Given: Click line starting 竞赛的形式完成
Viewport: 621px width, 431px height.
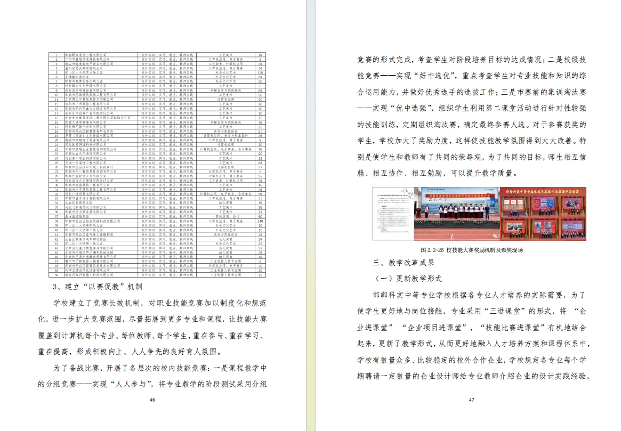Looking at the screenshot, I should pyautogui.click(x=472, y=60).
